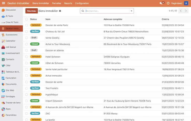Click the 91300 Massy address cell

pyautogui.click(x=110, y=114)
